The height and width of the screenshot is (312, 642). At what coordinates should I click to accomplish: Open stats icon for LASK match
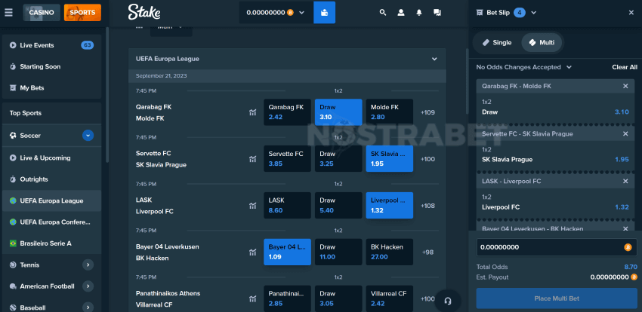(252, 206)
